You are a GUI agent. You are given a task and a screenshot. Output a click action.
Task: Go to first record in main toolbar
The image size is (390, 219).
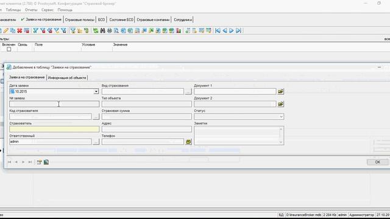pos(218,30)
